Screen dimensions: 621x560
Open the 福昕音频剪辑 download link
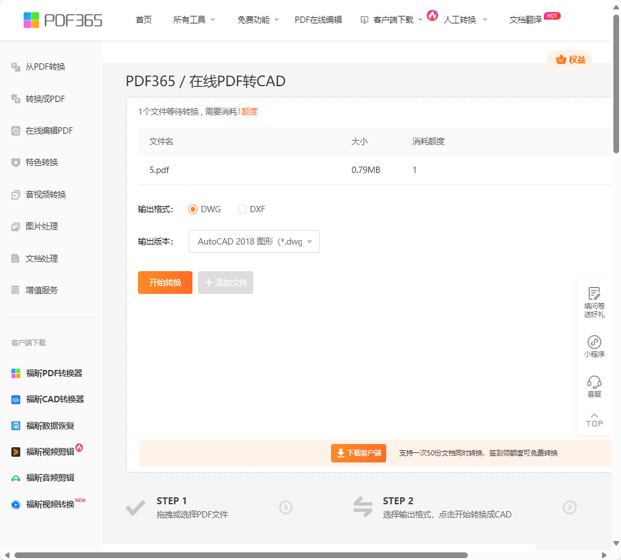point(50,478)
